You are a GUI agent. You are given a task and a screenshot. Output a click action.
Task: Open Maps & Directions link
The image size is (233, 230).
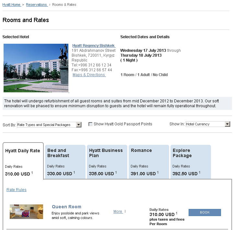(89, 75)
